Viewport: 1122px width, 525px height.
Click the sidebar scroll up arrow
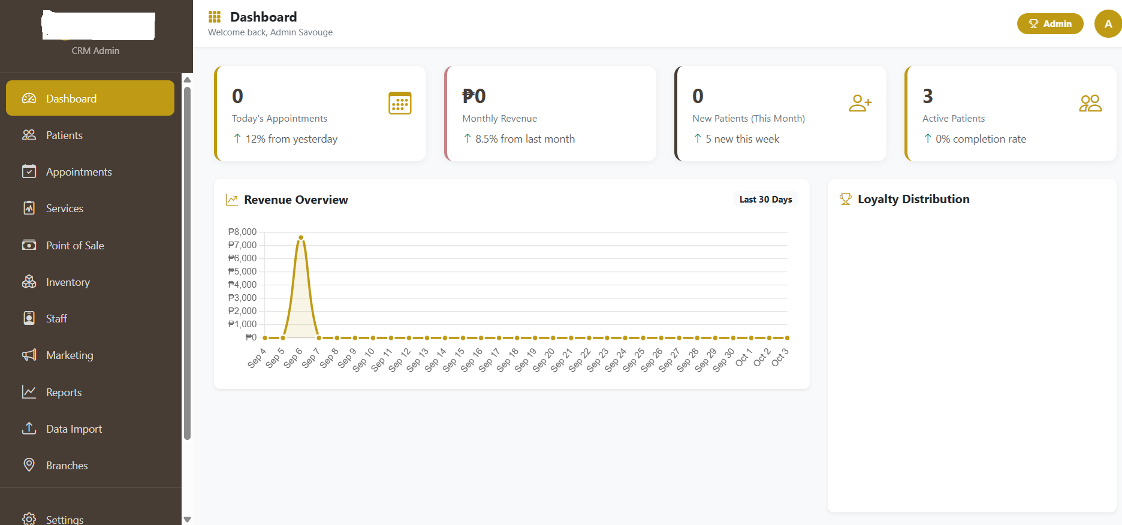coord(187,80)
